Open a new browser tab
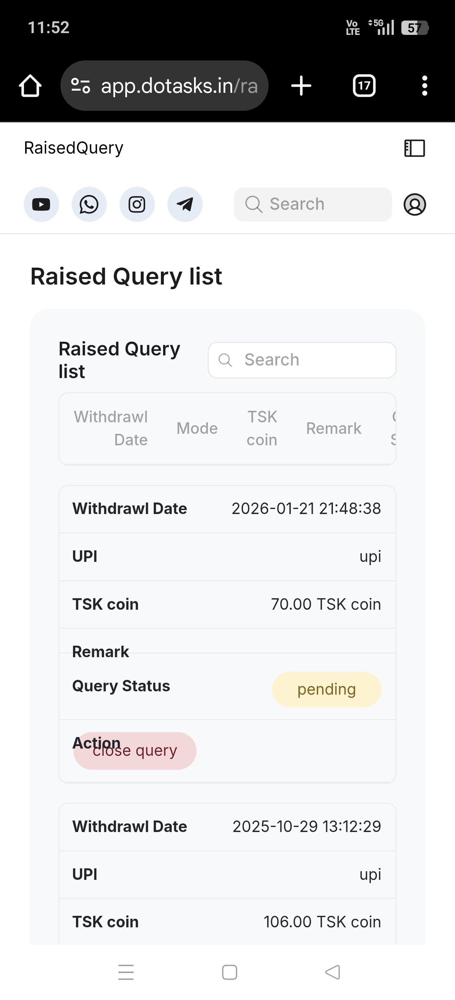Viewport: 455px width, 1000px height. click(x=301, y=86)
